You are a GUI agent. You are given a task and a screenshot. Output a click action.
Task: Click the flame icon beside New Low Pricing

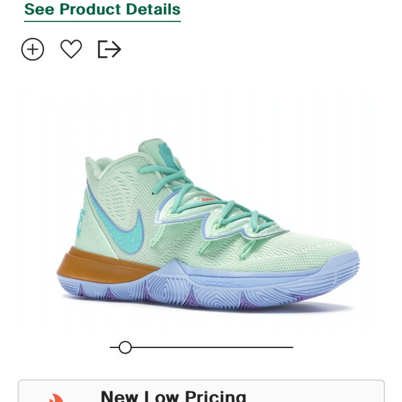(x=55, y=397)
